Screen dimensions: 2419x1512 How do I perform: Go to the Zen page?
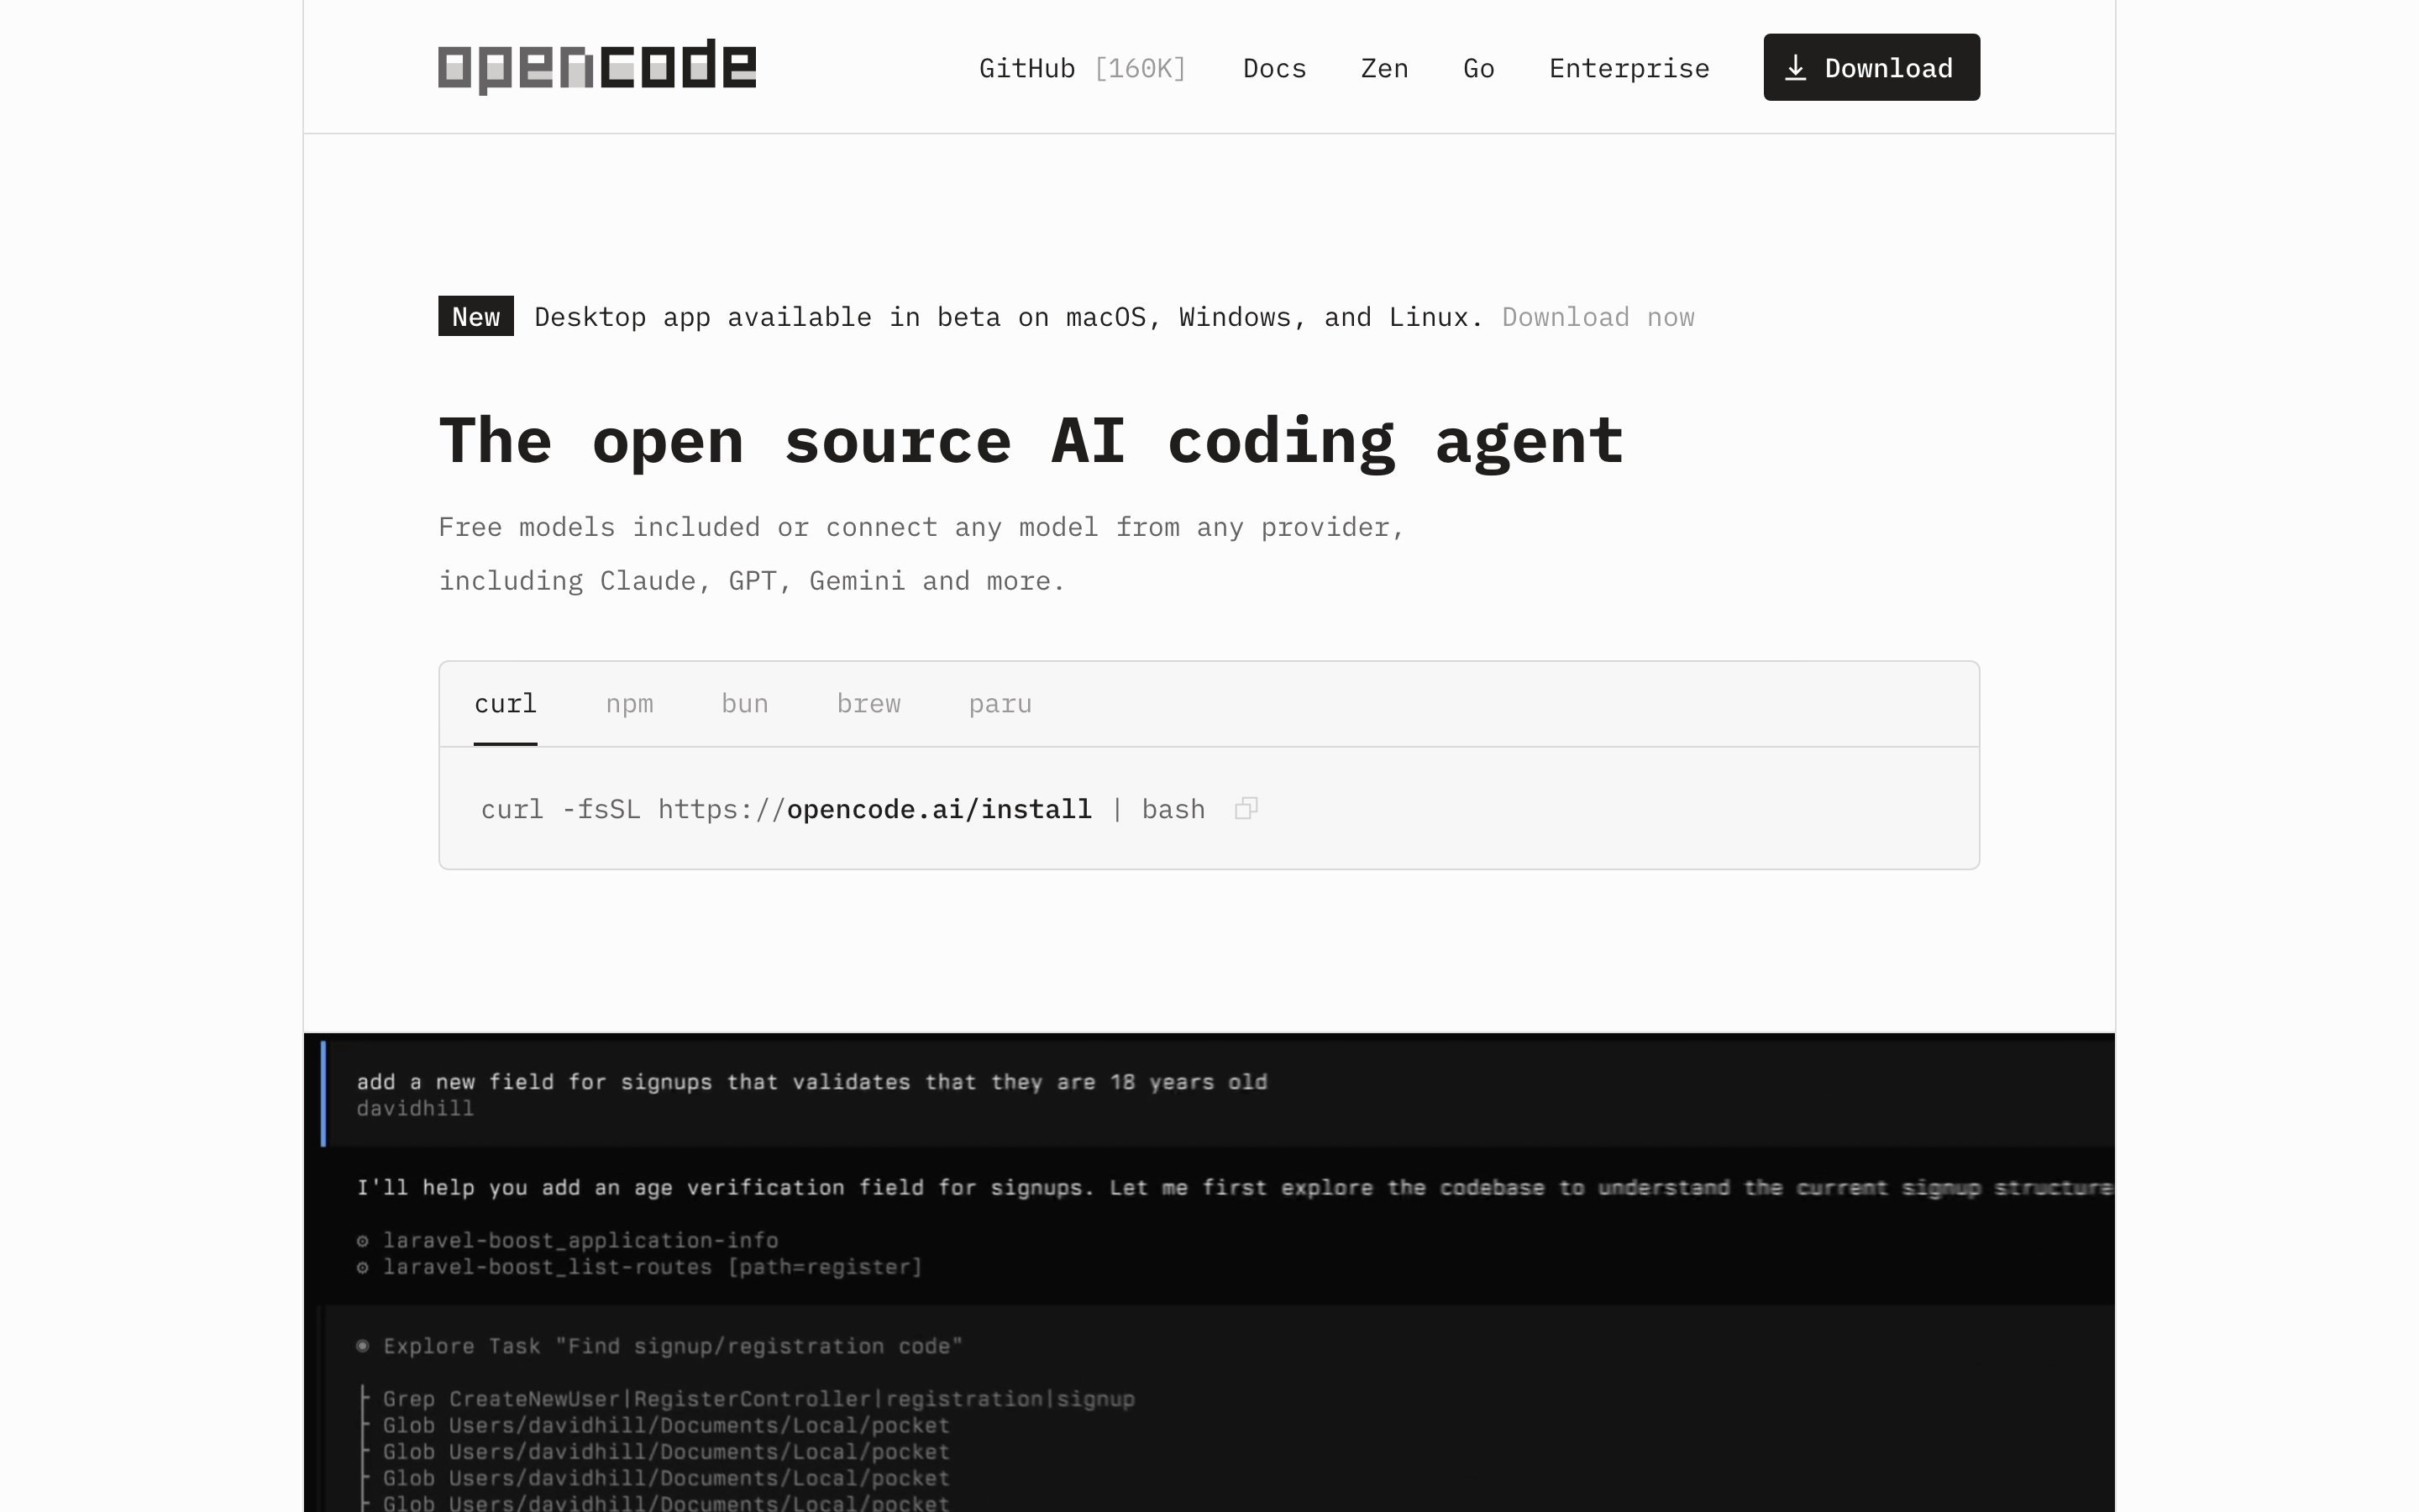(x=1384, y=68)
